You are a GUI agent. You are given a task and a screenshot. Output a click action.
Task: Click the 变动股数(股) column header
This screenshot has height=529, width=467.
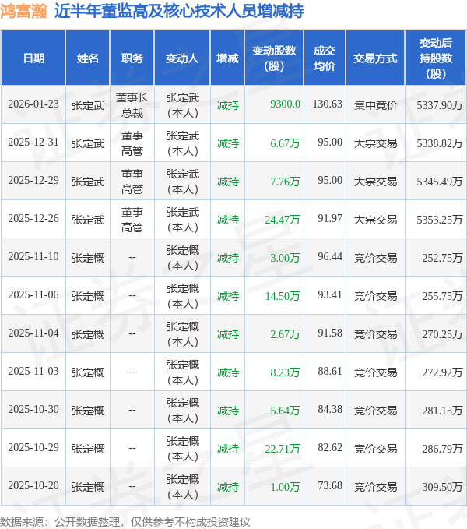click(274, 58)
